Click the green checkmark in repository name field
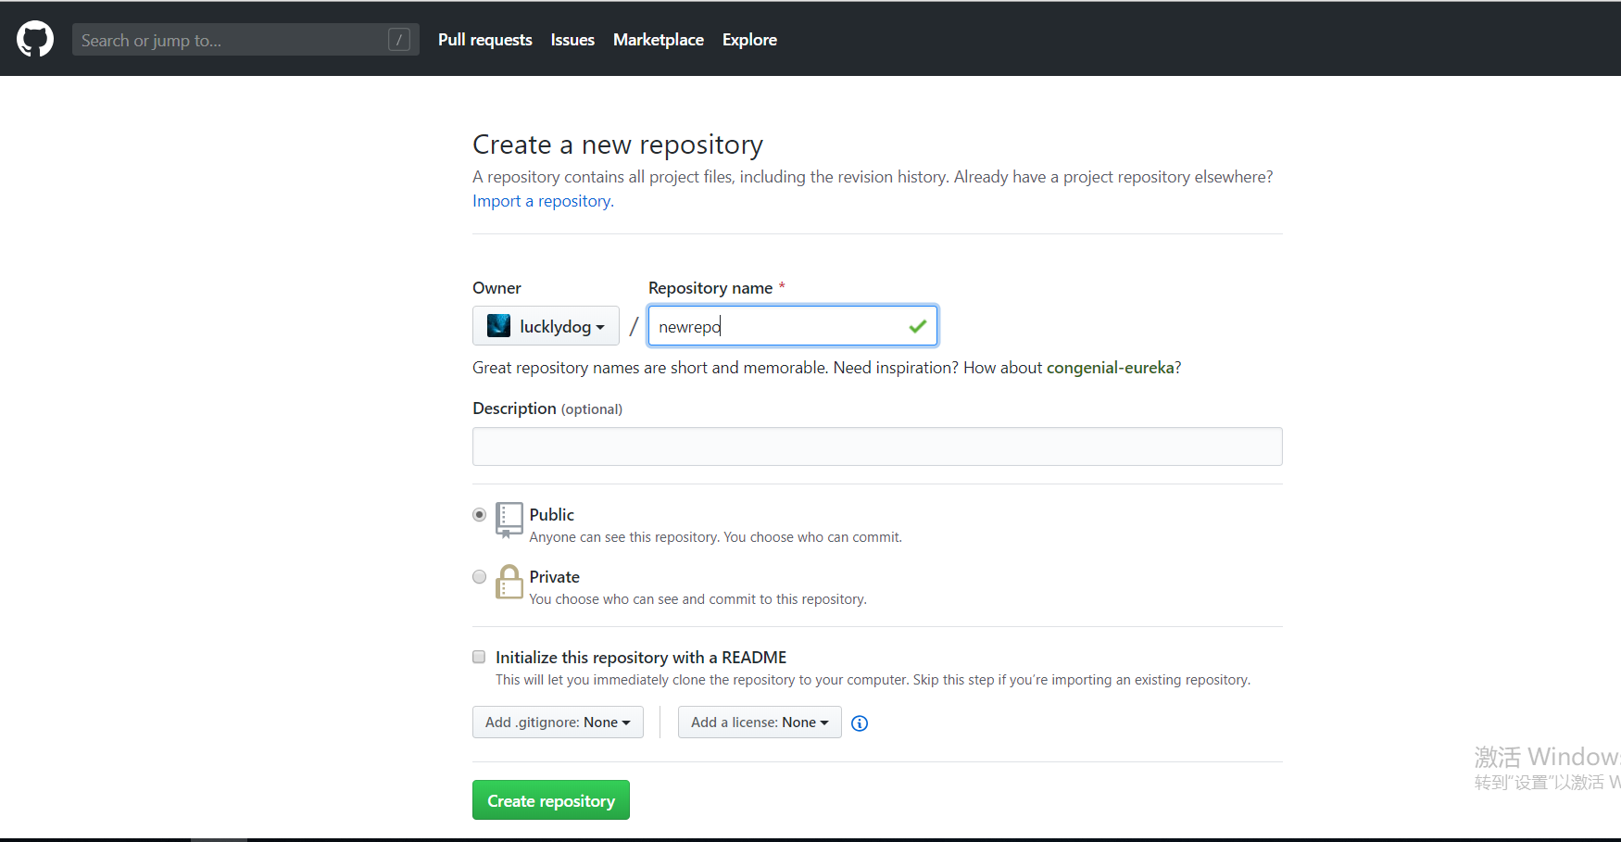 tap(917, 326)
